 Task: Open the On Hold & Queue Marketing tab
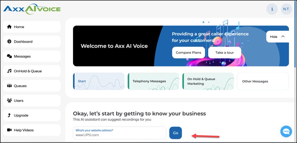[x=208, y=81]
